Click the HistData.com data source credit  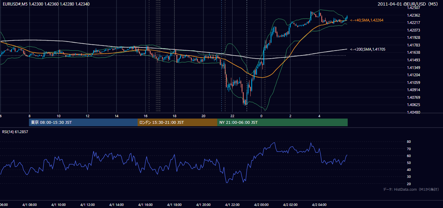coord(411,189)
